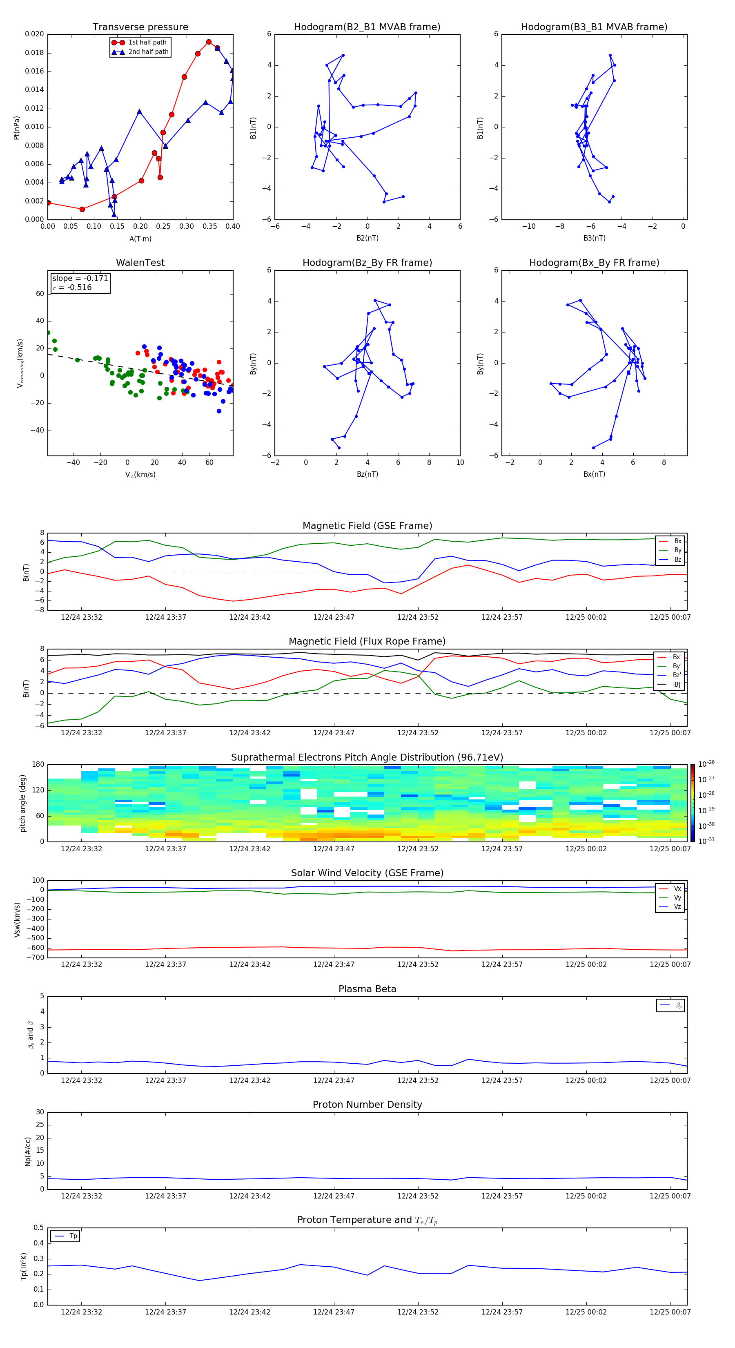This screenshot has height=1348, width=735.
Task: Click the 'VA(km/s)' x-axis label
Action: coord(140,475)
